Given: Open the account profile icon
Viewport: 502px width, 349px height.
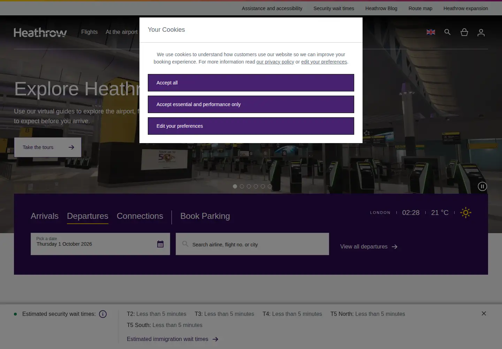Looking at the screenshot, I should 481,32.
